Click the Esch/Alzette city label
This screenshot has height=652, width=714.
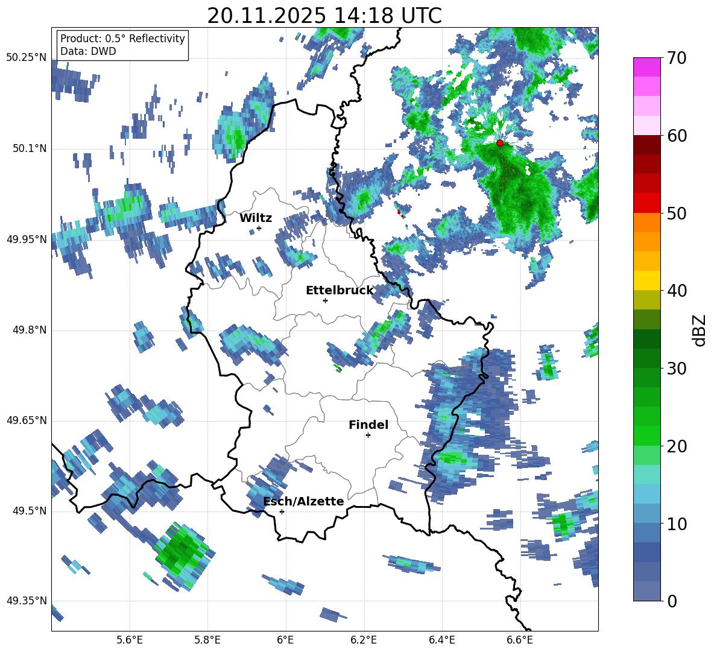303,501
